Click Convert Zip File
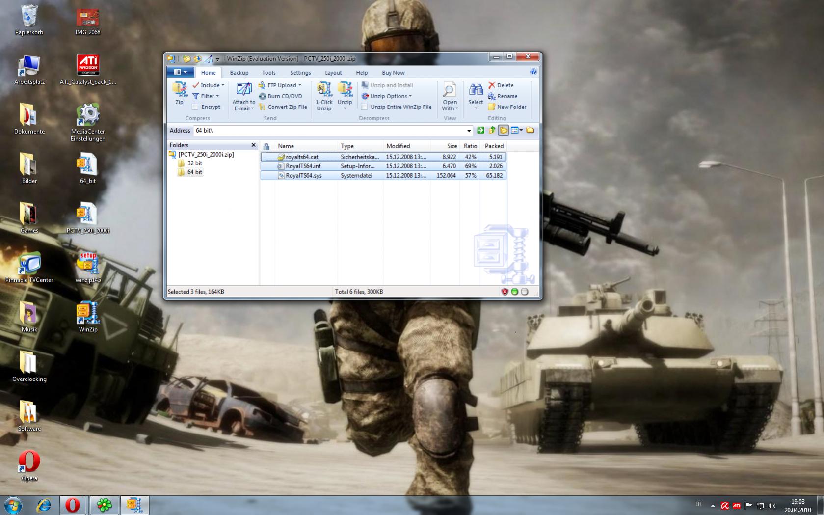Viewport: 824px width, 515px height. [283, 107]
